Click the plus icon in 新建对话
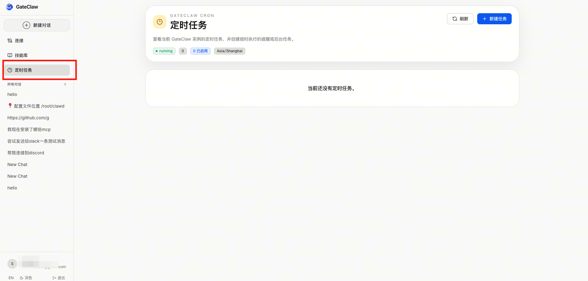The height and width of the screenshot is (281, 588). click(27, 25)
